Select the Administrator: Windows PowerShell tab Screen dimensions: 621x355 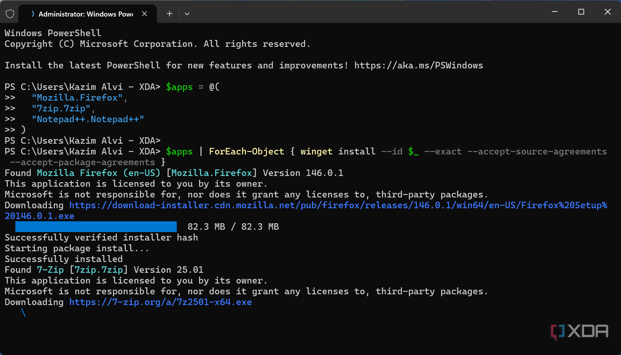pyautogui.click(x=85, y=14)
